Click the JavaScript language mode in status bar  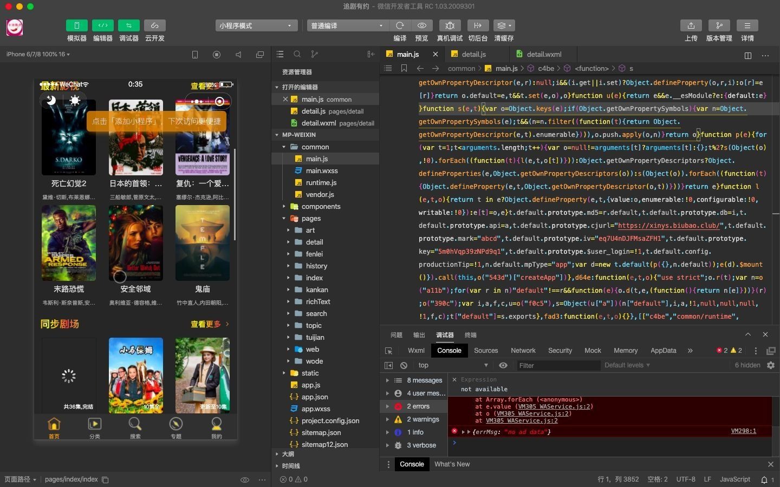[x=734, y=479]
